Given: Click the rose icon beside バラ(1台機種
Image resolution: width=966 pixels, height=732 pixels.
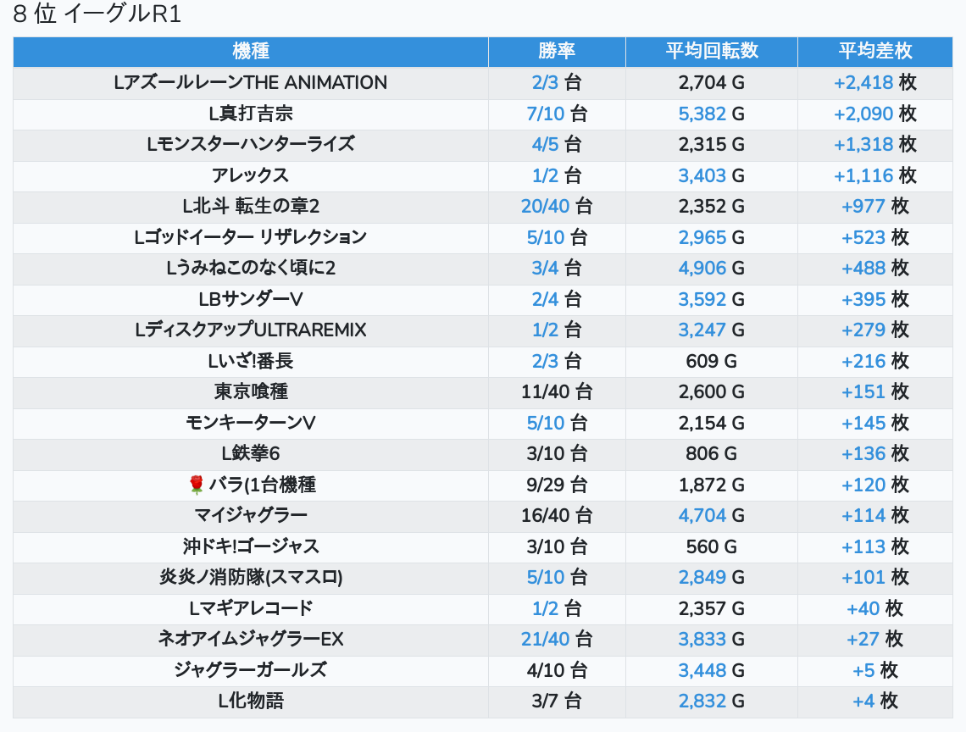Looking at the screenshot, I should (x=197, y=485).
